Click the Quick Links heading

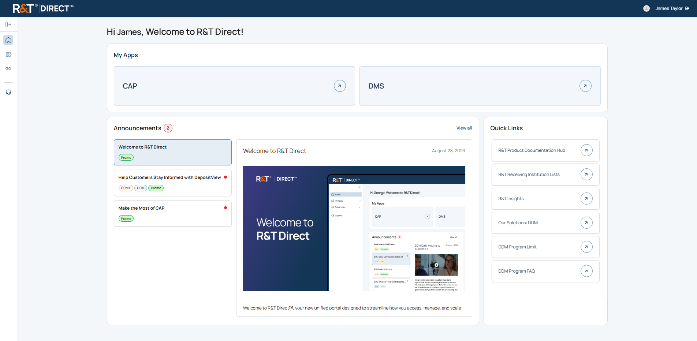(507, 128)
